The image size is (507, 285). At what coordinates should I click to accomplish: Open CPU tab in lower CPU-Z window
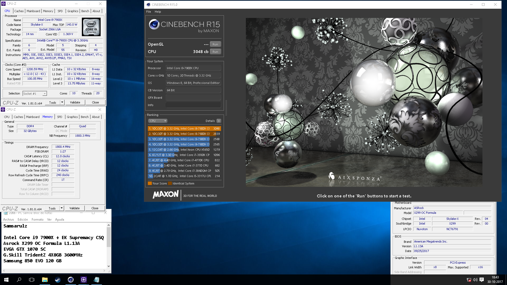tap(7, 117)
